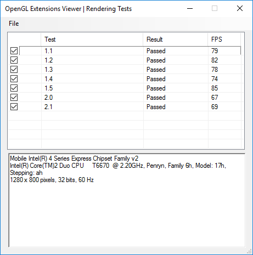This screenshot has width=253, height=255.
Task: Uncheck the test 2.0 checkbox
Action: (14, 98)
